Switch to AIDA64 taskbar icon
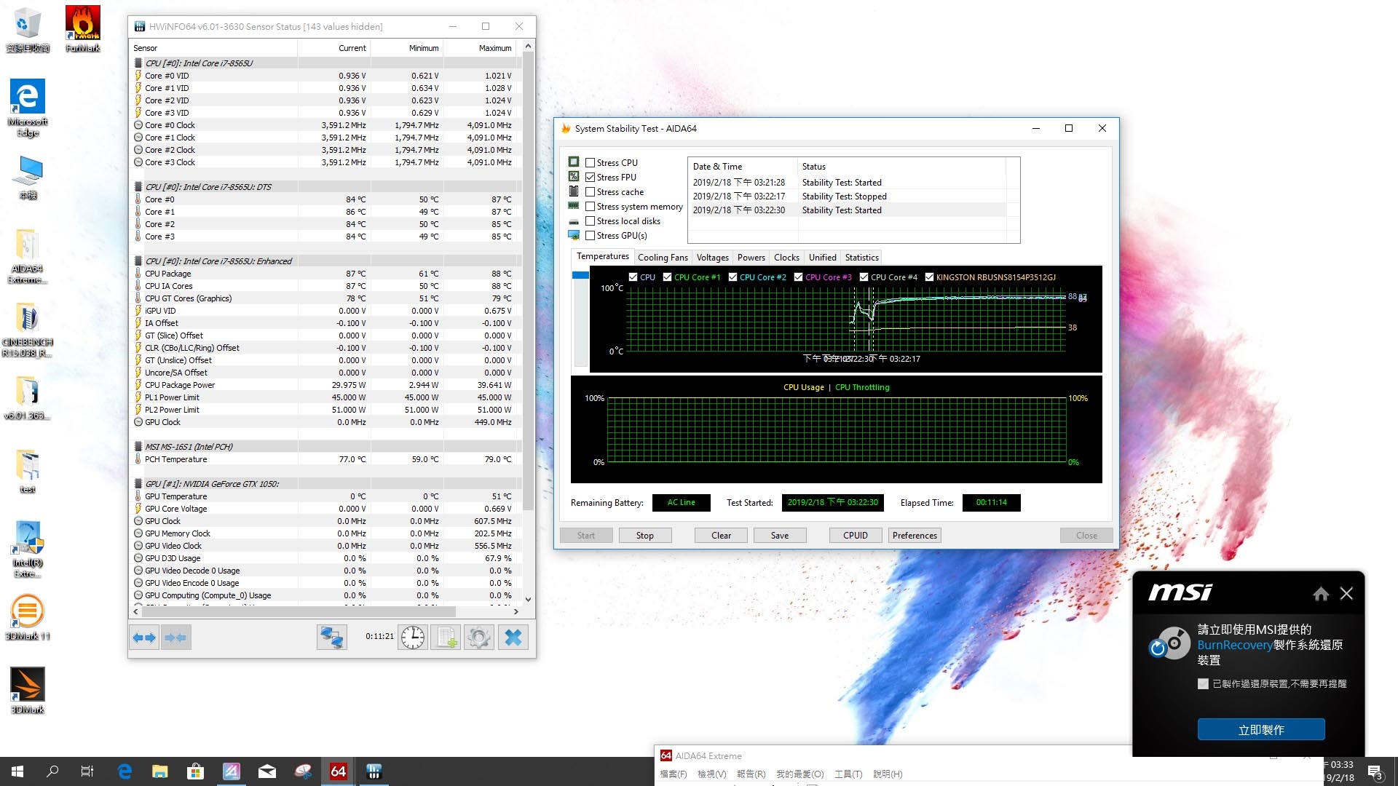1398x786 pixels. pyautogui.click(x=339, y=771)
